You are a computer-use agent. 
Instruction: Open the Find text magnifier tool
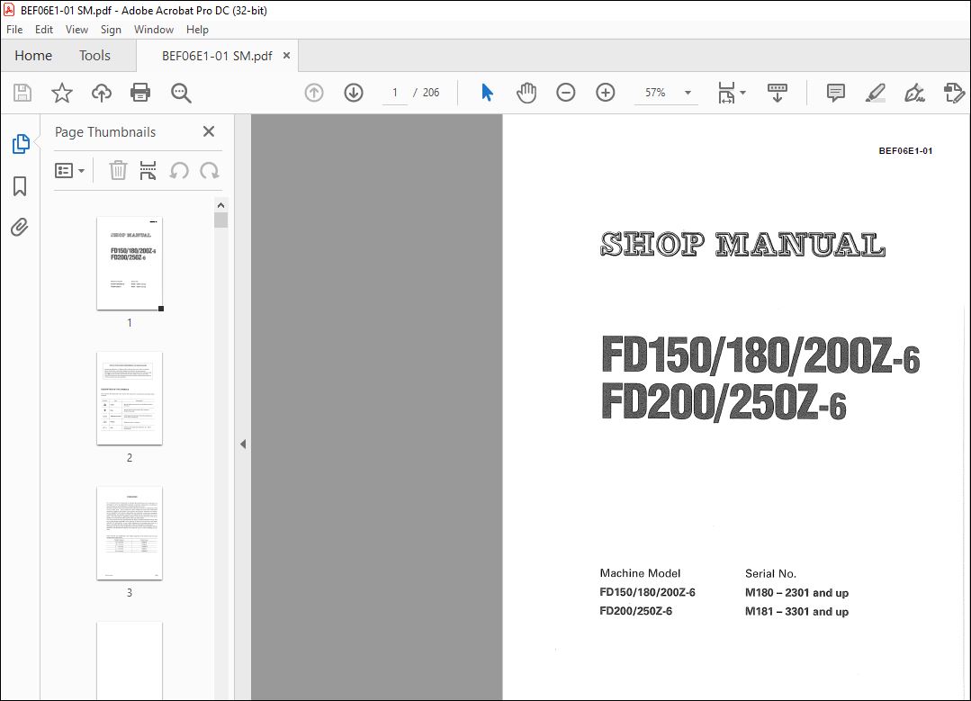pyautogui.click(x=181, y=93)
